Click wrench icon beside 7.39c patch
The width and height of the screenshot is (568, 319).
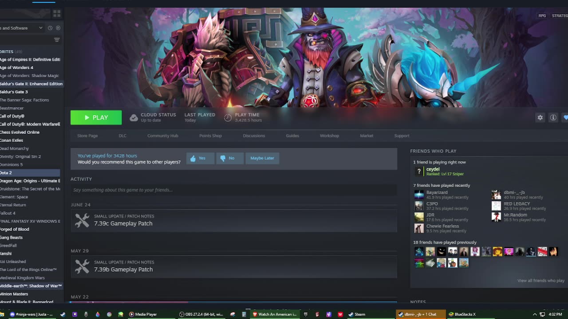pos(82,220)
